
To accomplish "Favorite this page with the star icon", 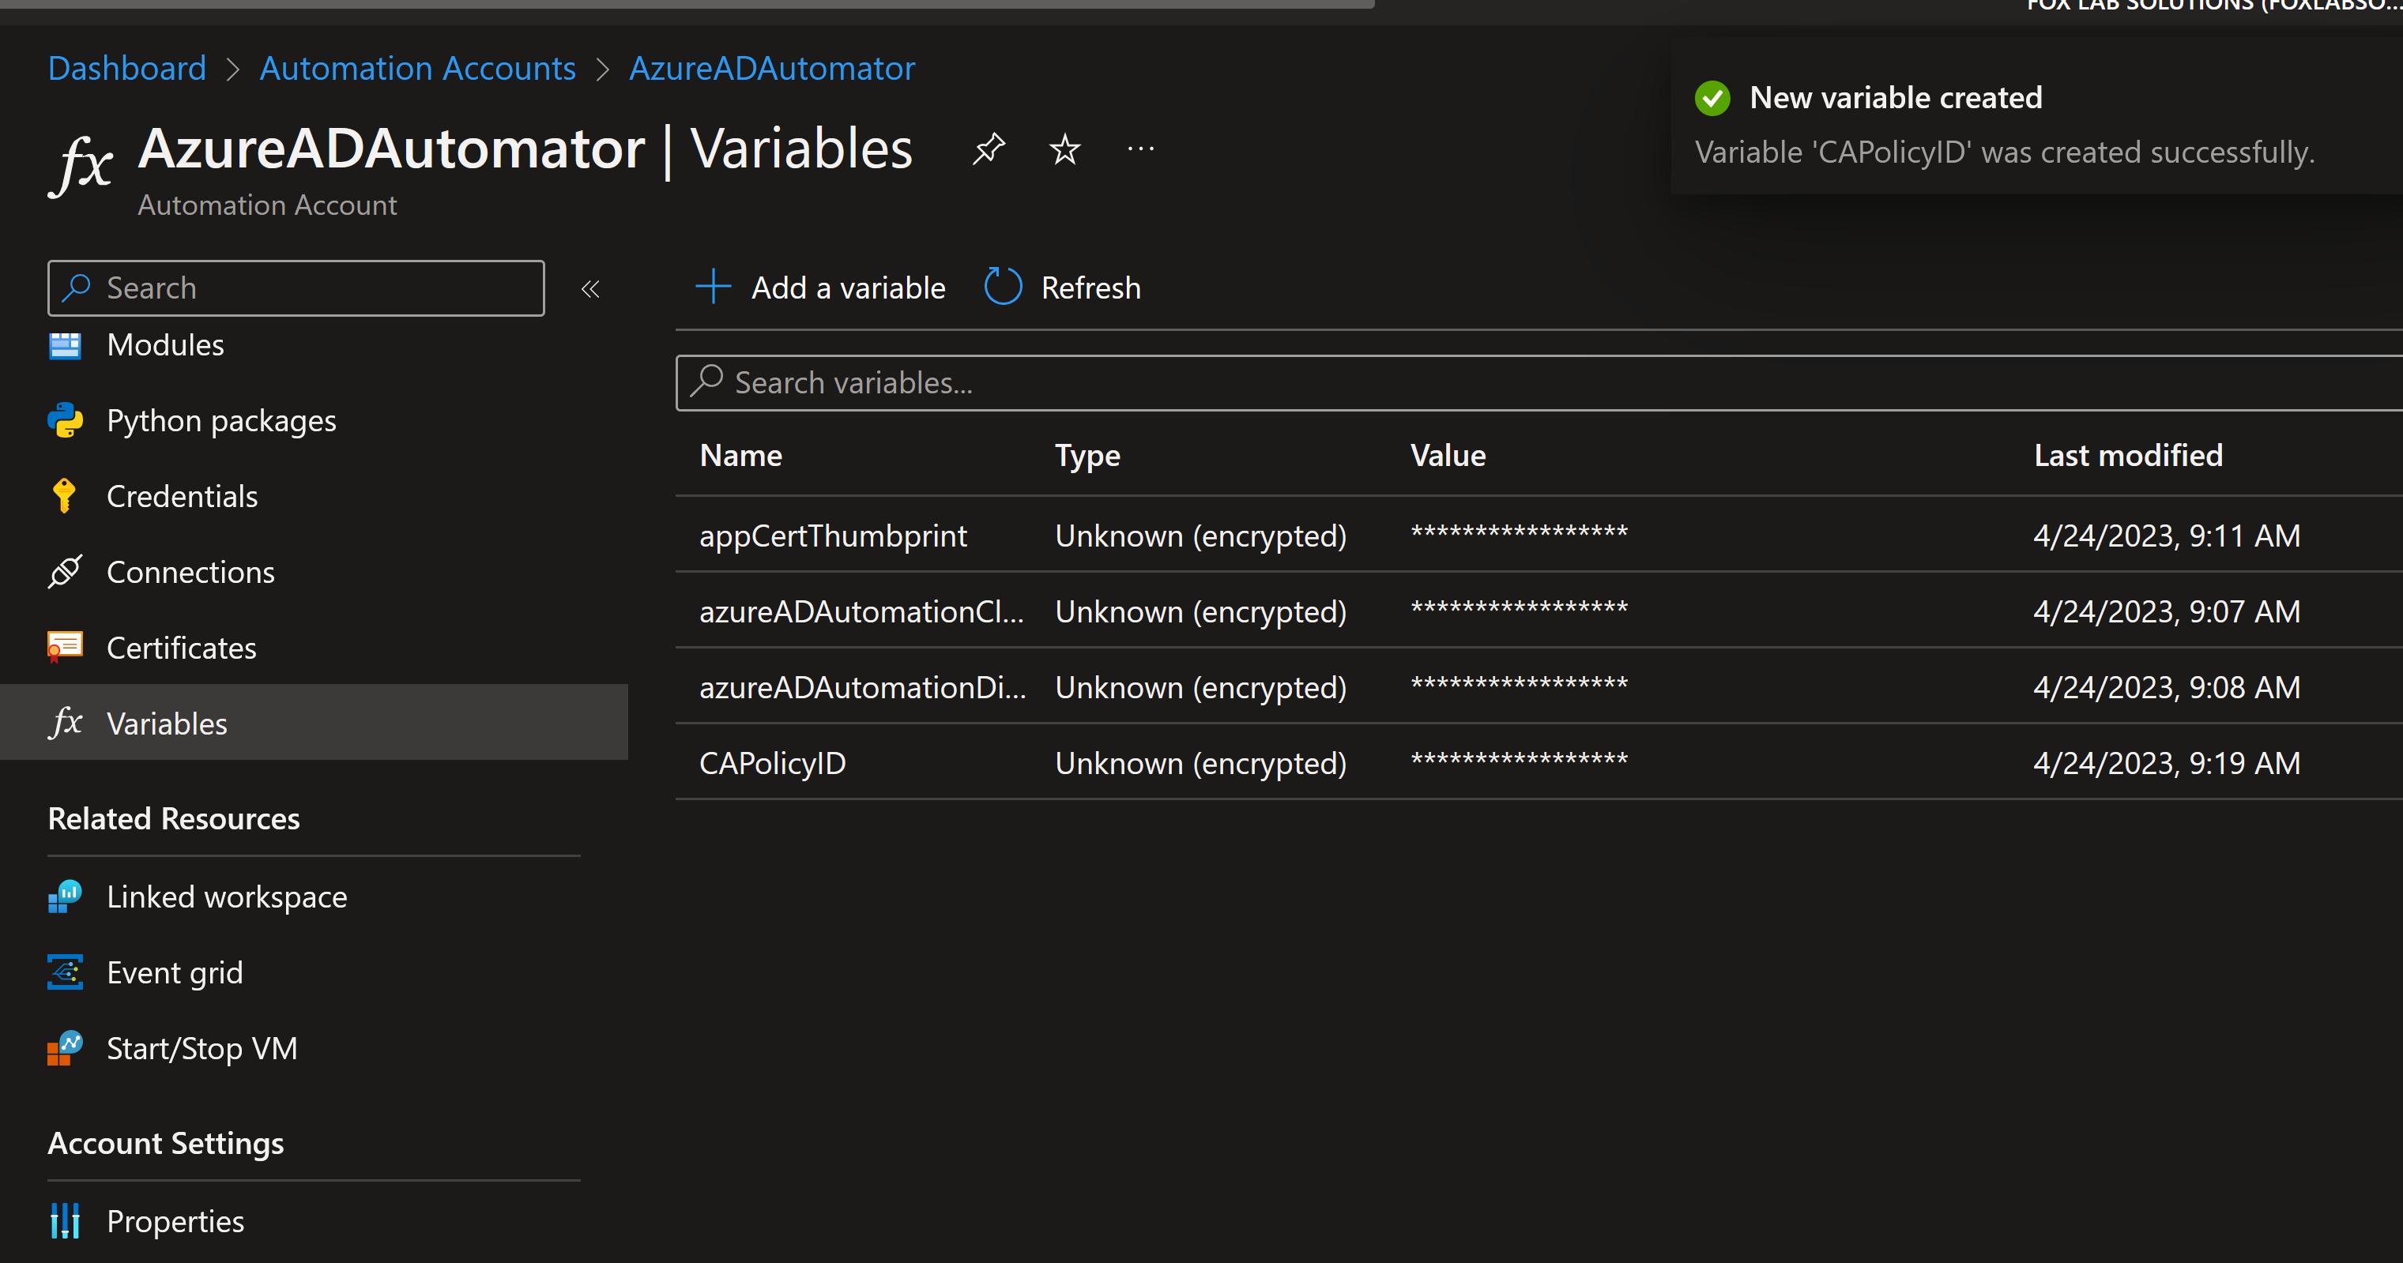I will 1064,148.
